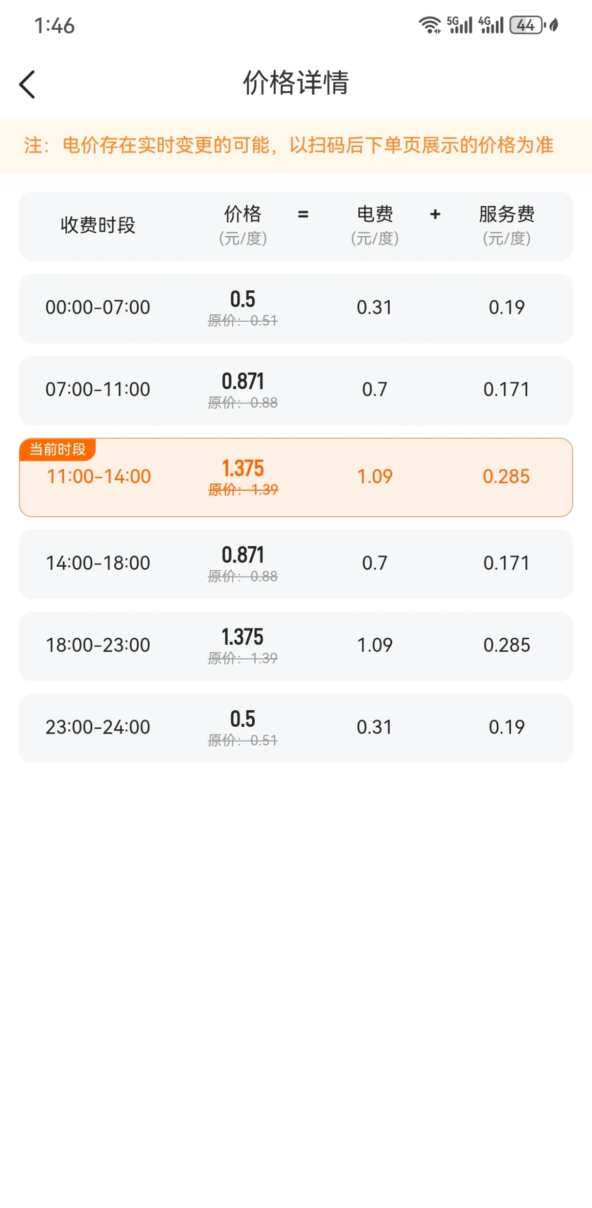This screenshot has height=1208, width=592.
Task: Select the 00:00-07:00 time period row
Action: tap(296, 308)
